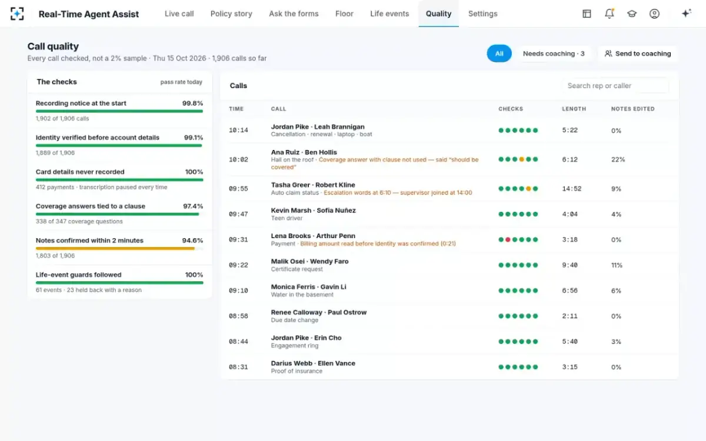This screenshot has height=441, width=706.
Task: Open the Kevin Marsh · Sofia Nuñez call
Action: pos(449,214)
